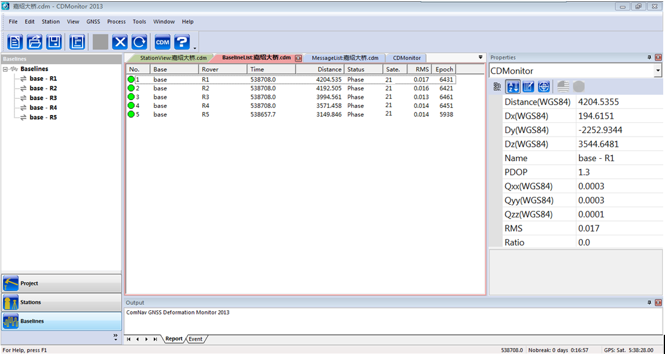The image size is (665, 354).
Task: Click the CDM toolbar icon
Action: (162, 42)
